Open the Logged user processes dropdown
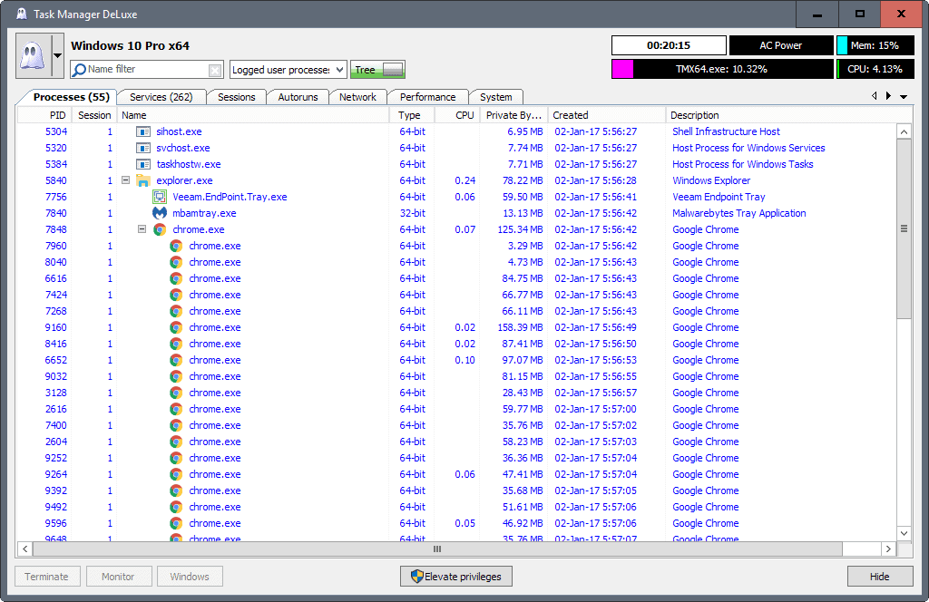Viewport: 929px width, 602px height. pos(288,70)
